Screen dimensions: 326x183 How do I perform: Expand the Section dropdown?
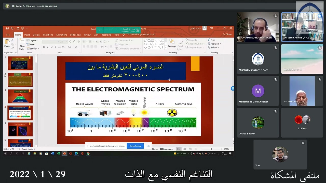[x=33, y=49]
